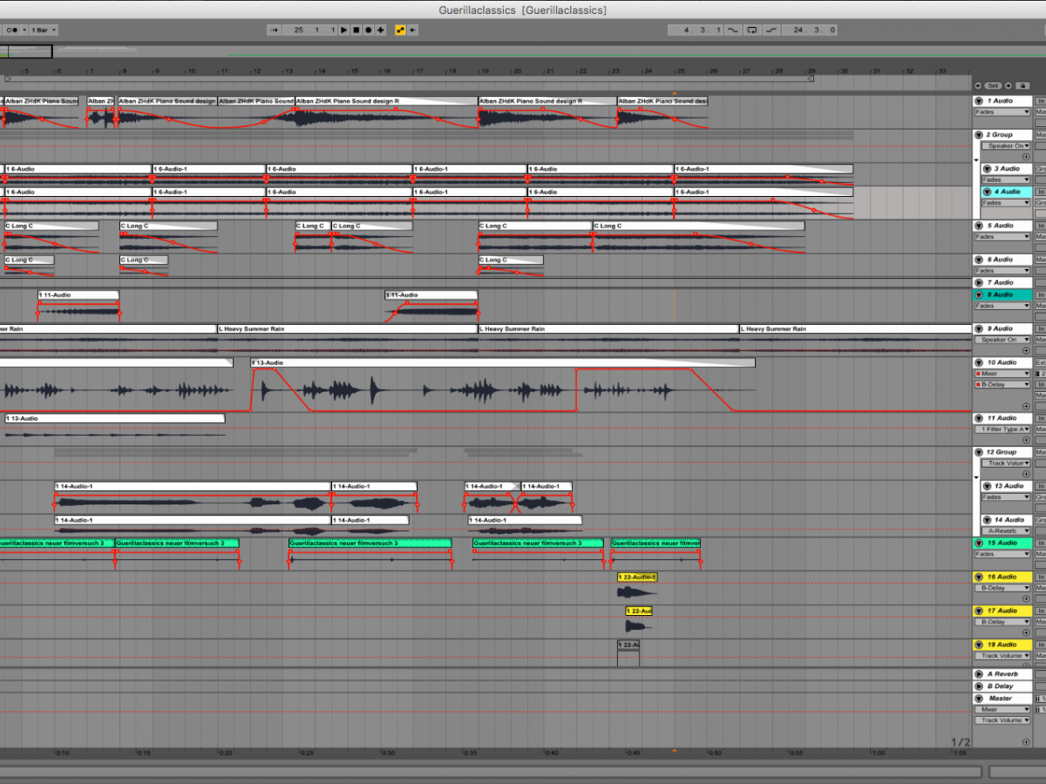Add automation lane on 2 Group track
The height and width of the screenshot is (784, 1046).
1026,157
